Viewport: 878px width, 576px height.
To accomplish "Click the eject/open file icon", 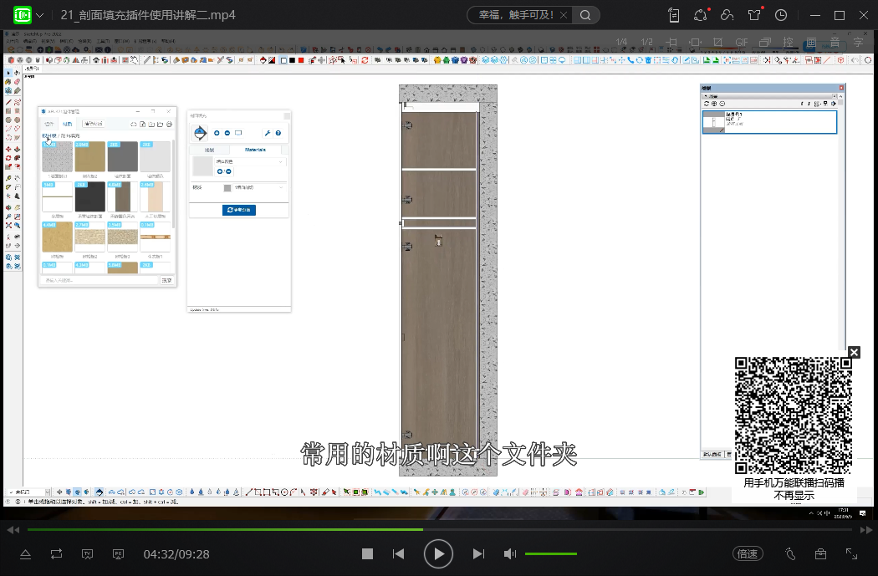I will pos(25,554).
